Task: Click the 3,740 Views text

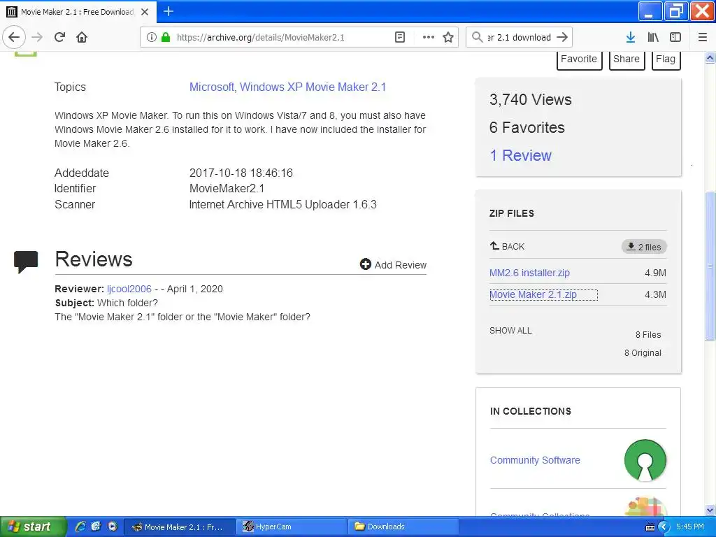Action: 531,99
